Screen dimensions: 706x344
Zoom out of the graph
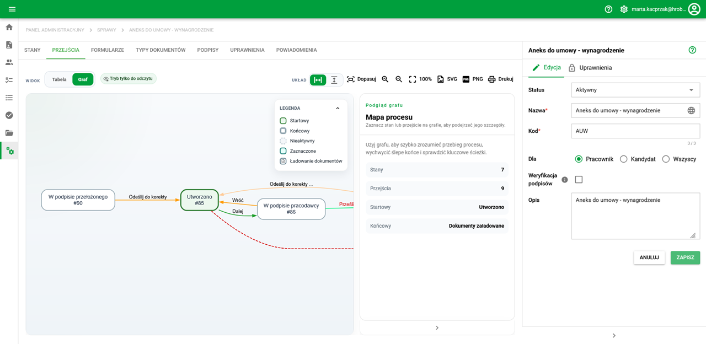click(399, 79)
